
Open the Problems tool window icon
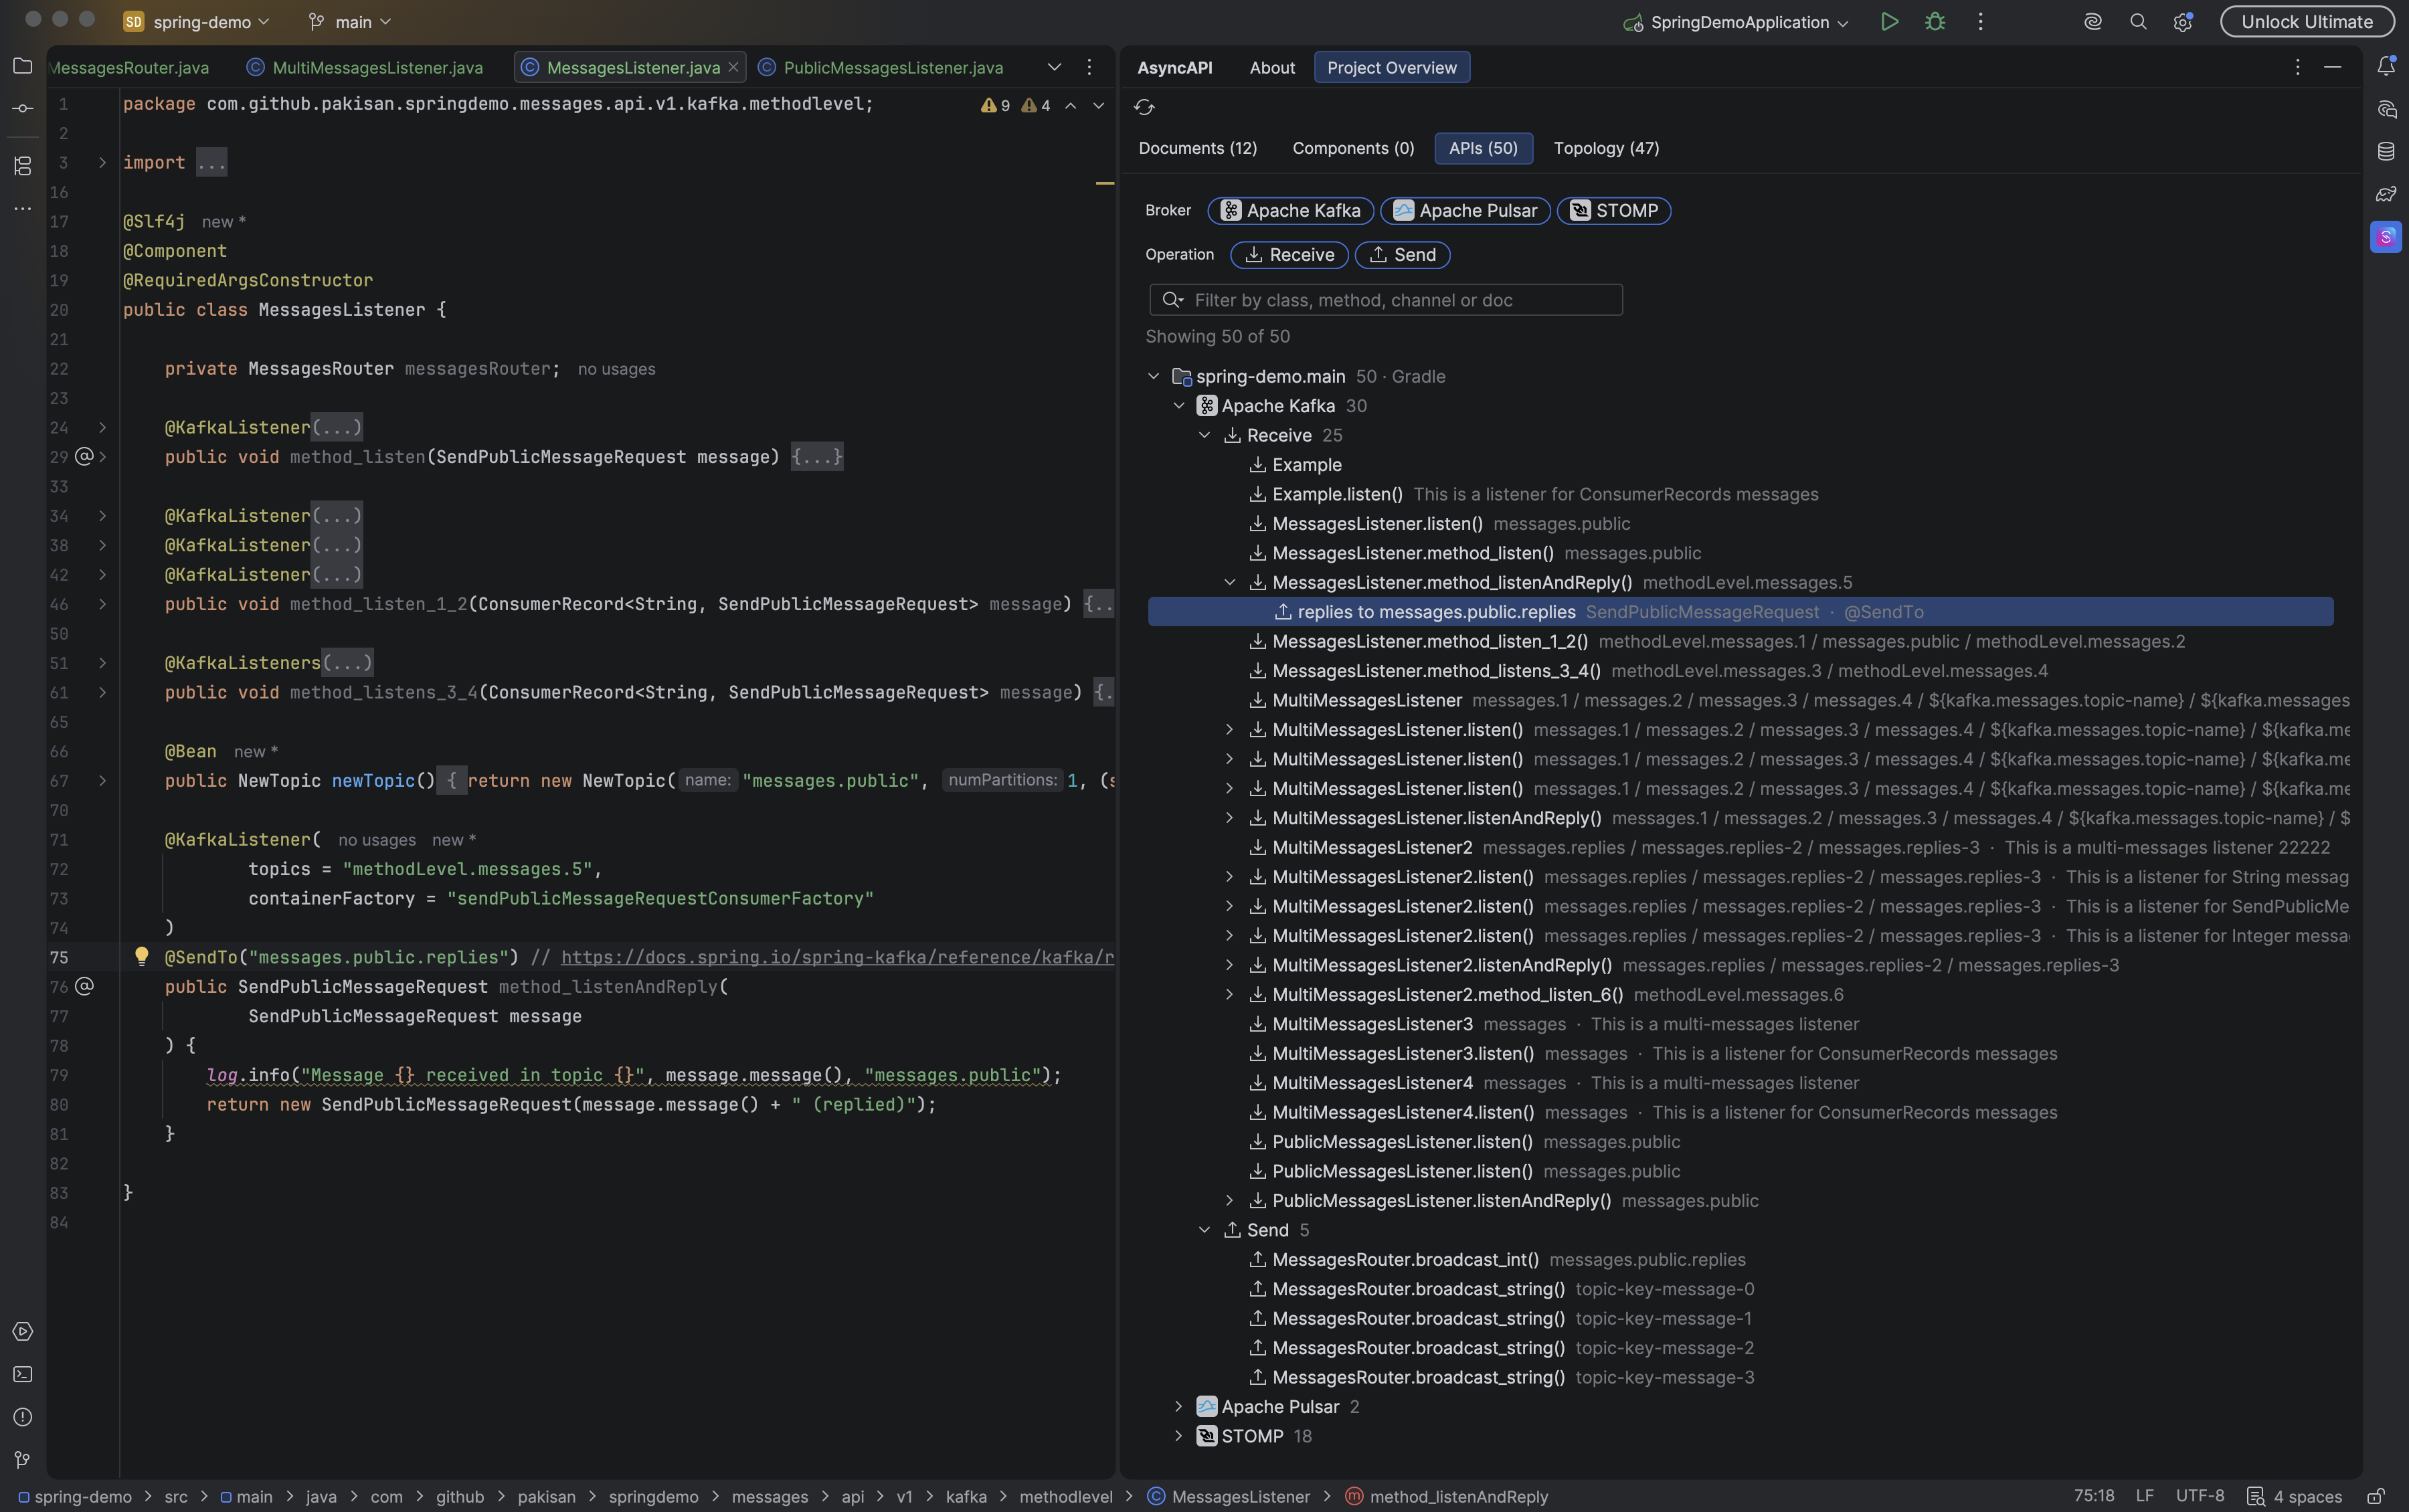coord(22,1417)
